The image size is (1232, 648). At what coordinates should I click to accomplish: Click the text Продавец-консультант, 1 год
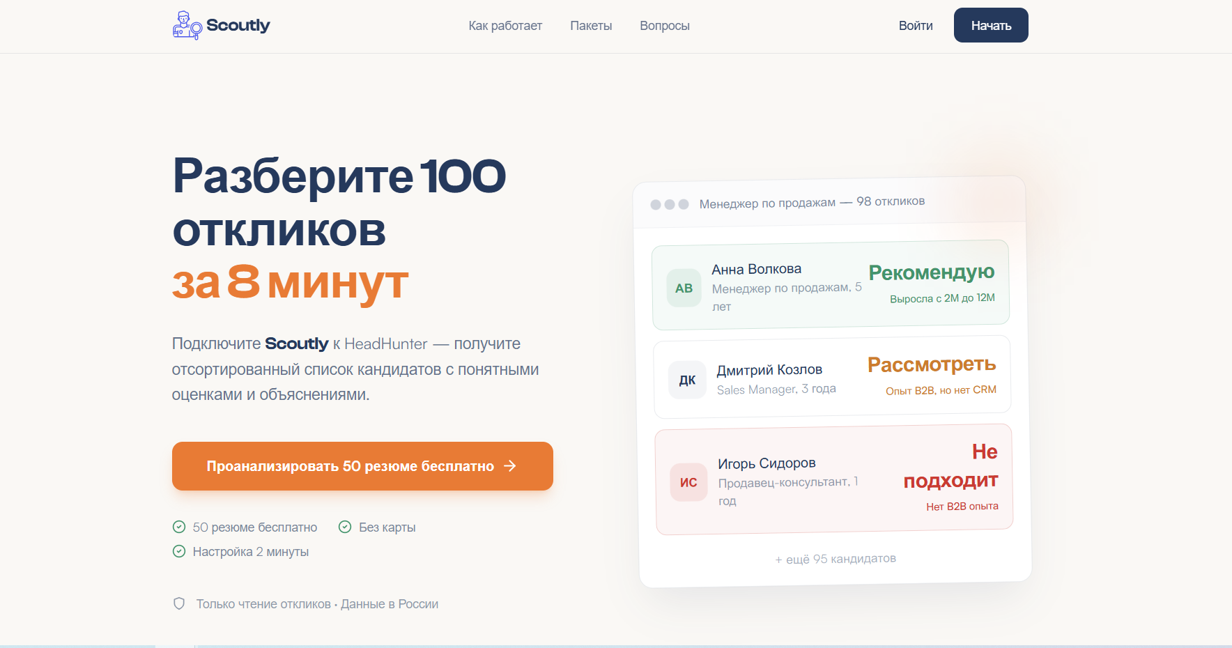(x=788, y=491)
